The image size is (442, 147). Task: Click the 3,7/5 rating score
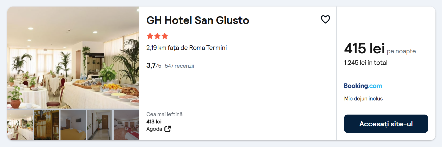click(154, 65)
